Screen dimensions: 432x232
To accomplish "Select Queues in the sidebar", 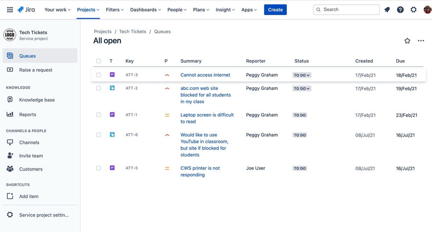I will point(40,56).
